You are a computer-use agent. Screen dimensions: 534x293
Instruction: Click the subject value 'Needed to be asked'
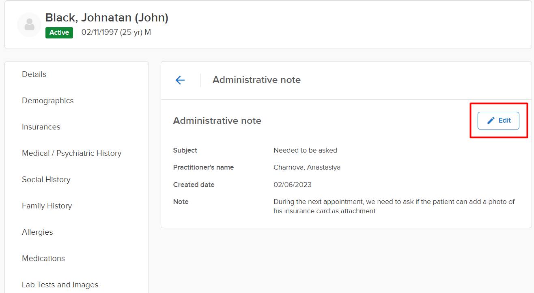tap(305, 151)
